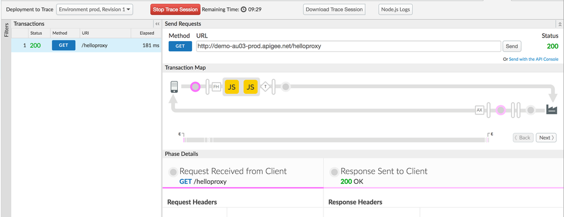Click the timeline bar under the Transaction Map
This screenshot has height=217, width=564.
[336, 140]
